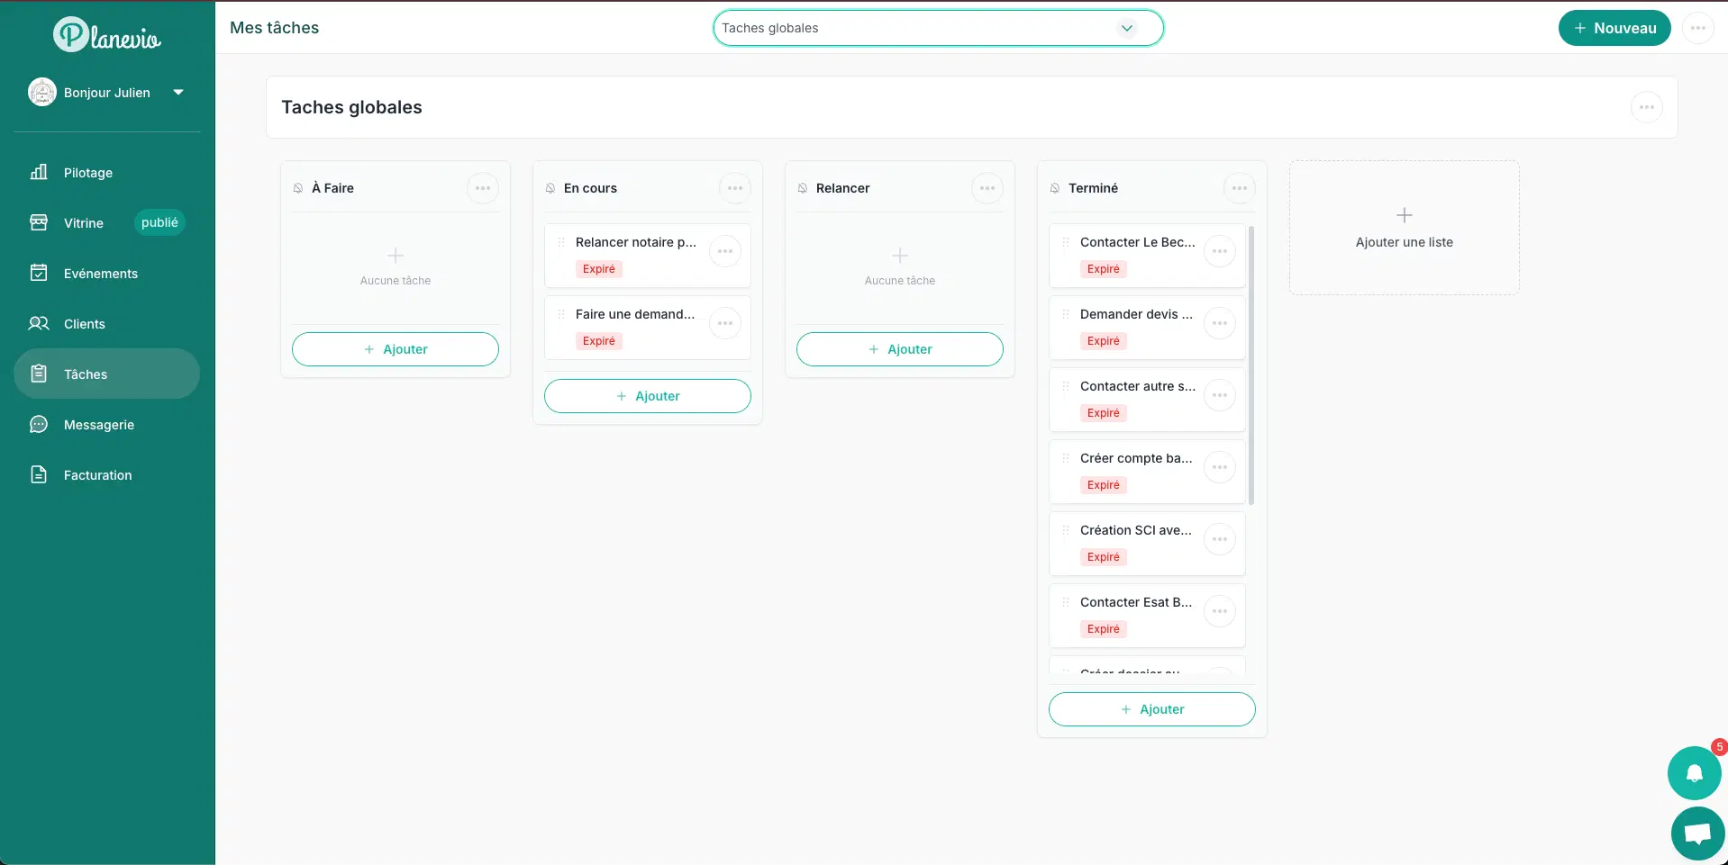Open options menu for Relancer notaire task
Viewport: 1728px width, 865px height.
tap(725, 251)
